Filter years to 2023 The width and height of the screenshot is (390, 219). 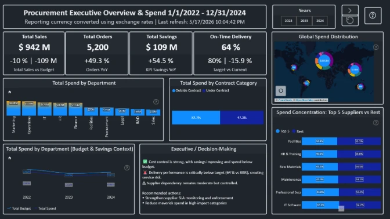[304, 21]
